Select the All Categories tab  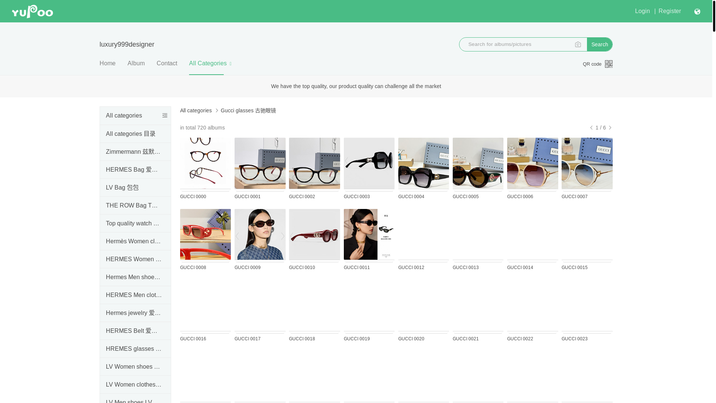click(208, 63)
